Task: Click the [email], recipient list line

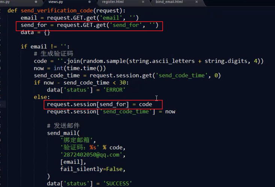Action: (73, 162)
